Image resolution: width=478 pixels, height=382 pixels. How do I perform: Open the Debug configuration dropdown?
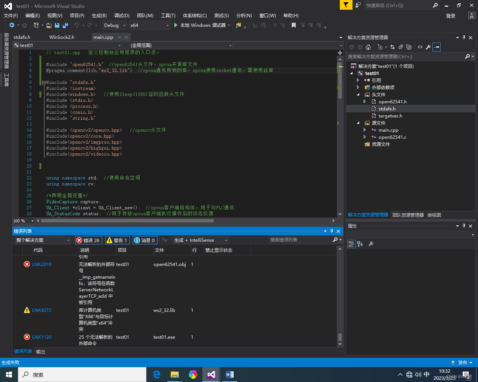(x=115, y=25)
